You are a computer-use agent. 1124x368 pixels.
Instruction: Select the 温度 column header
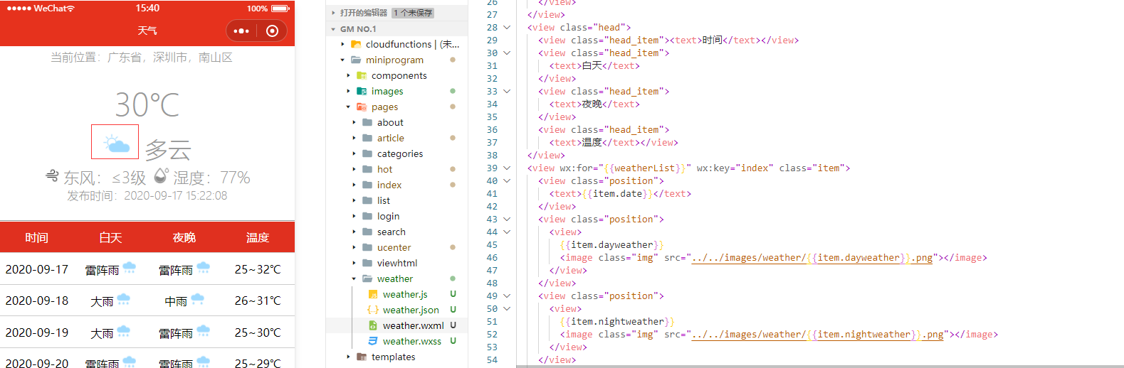[258, 237]
